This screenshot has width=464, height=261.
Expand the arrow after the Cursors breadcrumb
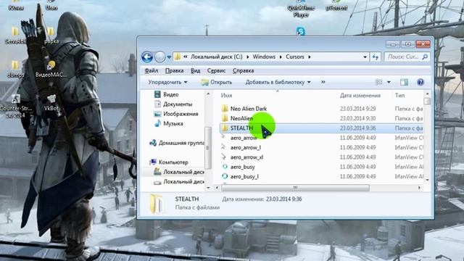click(310, 57)
